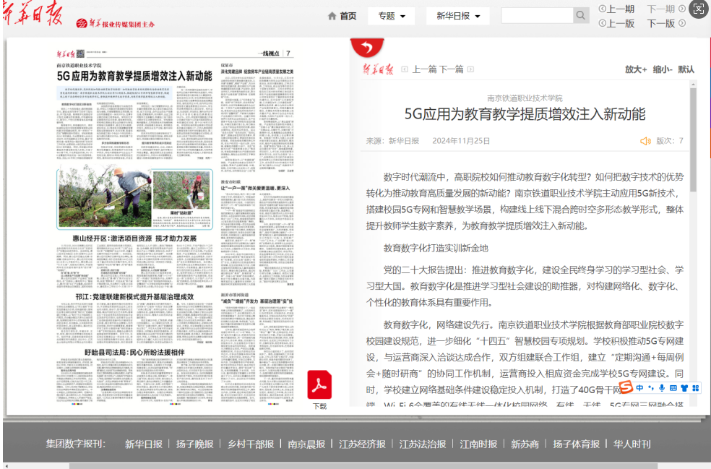
Task: Expand the 新华日报 dropdown menu
Action: [458, 16]
